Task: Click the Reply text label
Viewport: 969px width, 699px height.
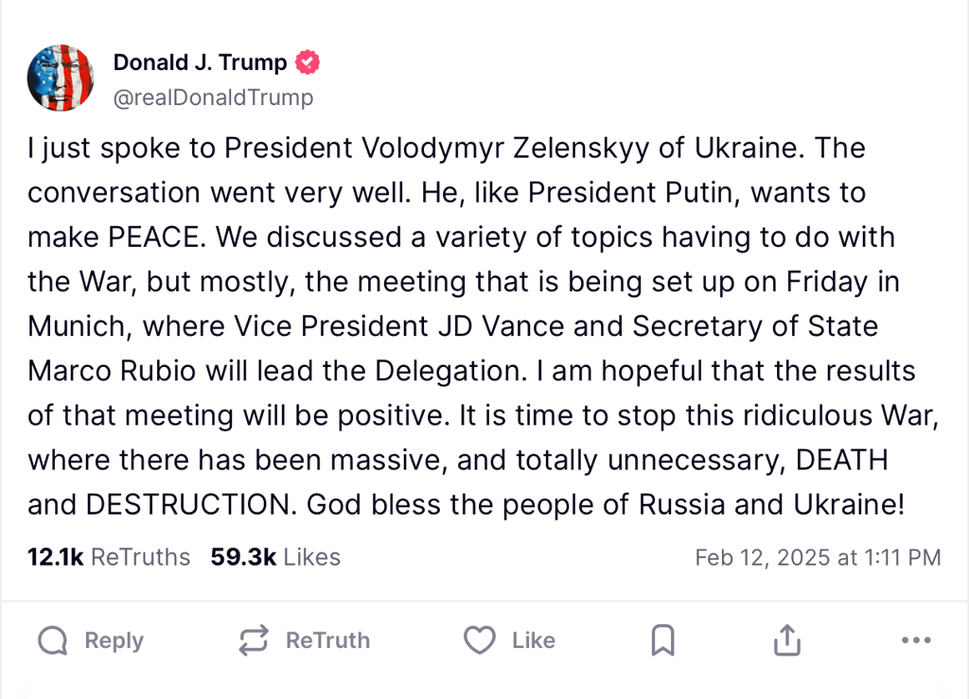Action: [x=114, y=641]
